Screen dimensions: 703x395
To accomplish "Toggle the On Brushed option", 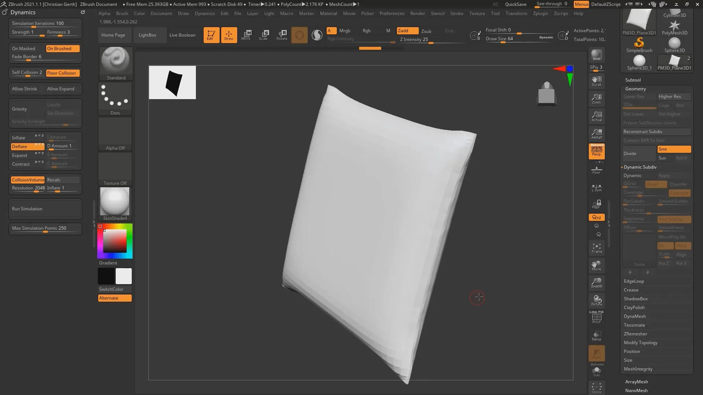I will (x=63, y=49).
